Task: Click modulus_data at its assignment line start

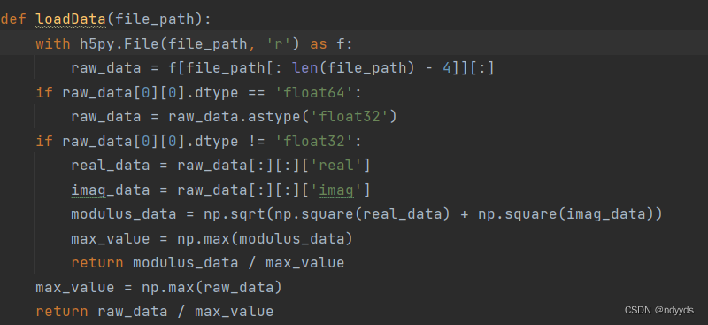Action: tap(123, 214)
